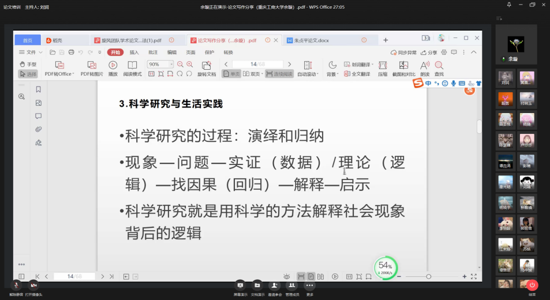The height and width of the screenshot is (300, 550).
Task: Click the 全文翻译 full translation button
Action: coord(360,74)
